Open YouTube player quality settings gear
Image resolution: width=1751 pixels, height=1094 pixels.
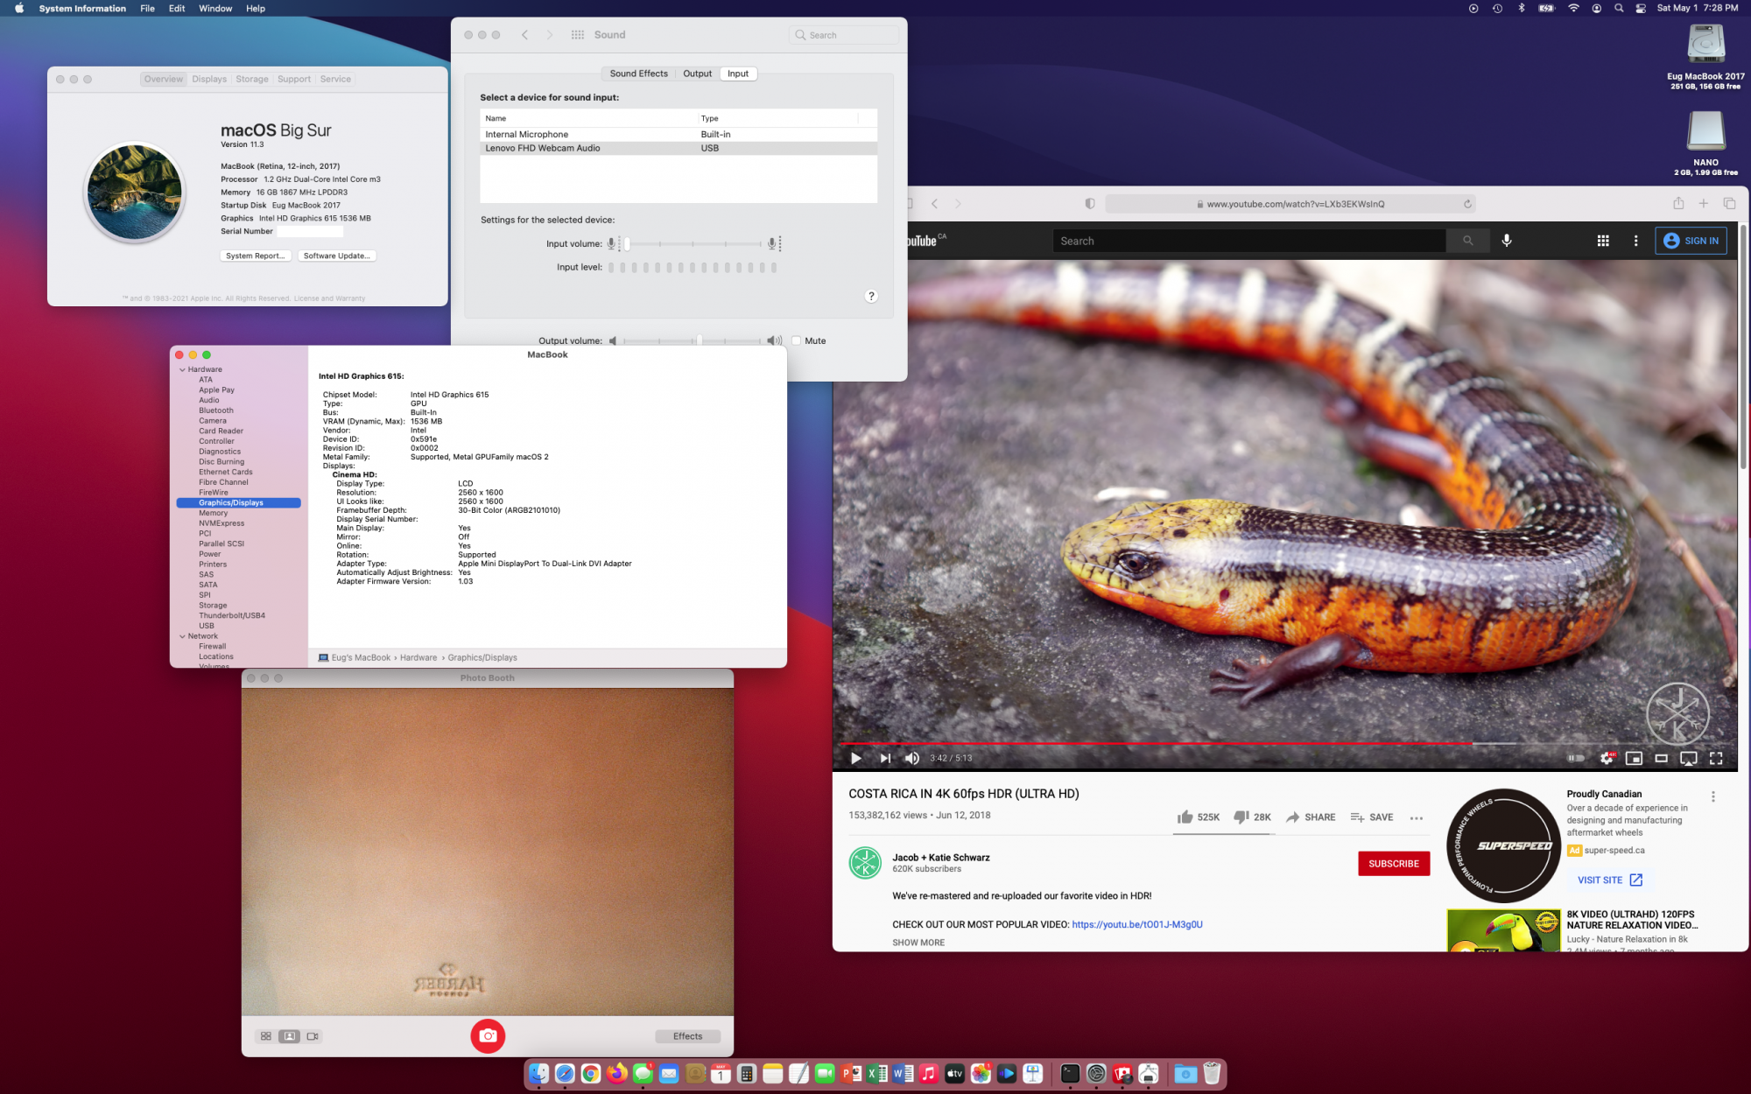point(1608,758)
